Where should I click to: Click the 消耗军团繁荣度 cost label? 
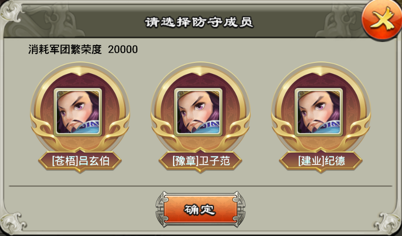coord(65,49)
